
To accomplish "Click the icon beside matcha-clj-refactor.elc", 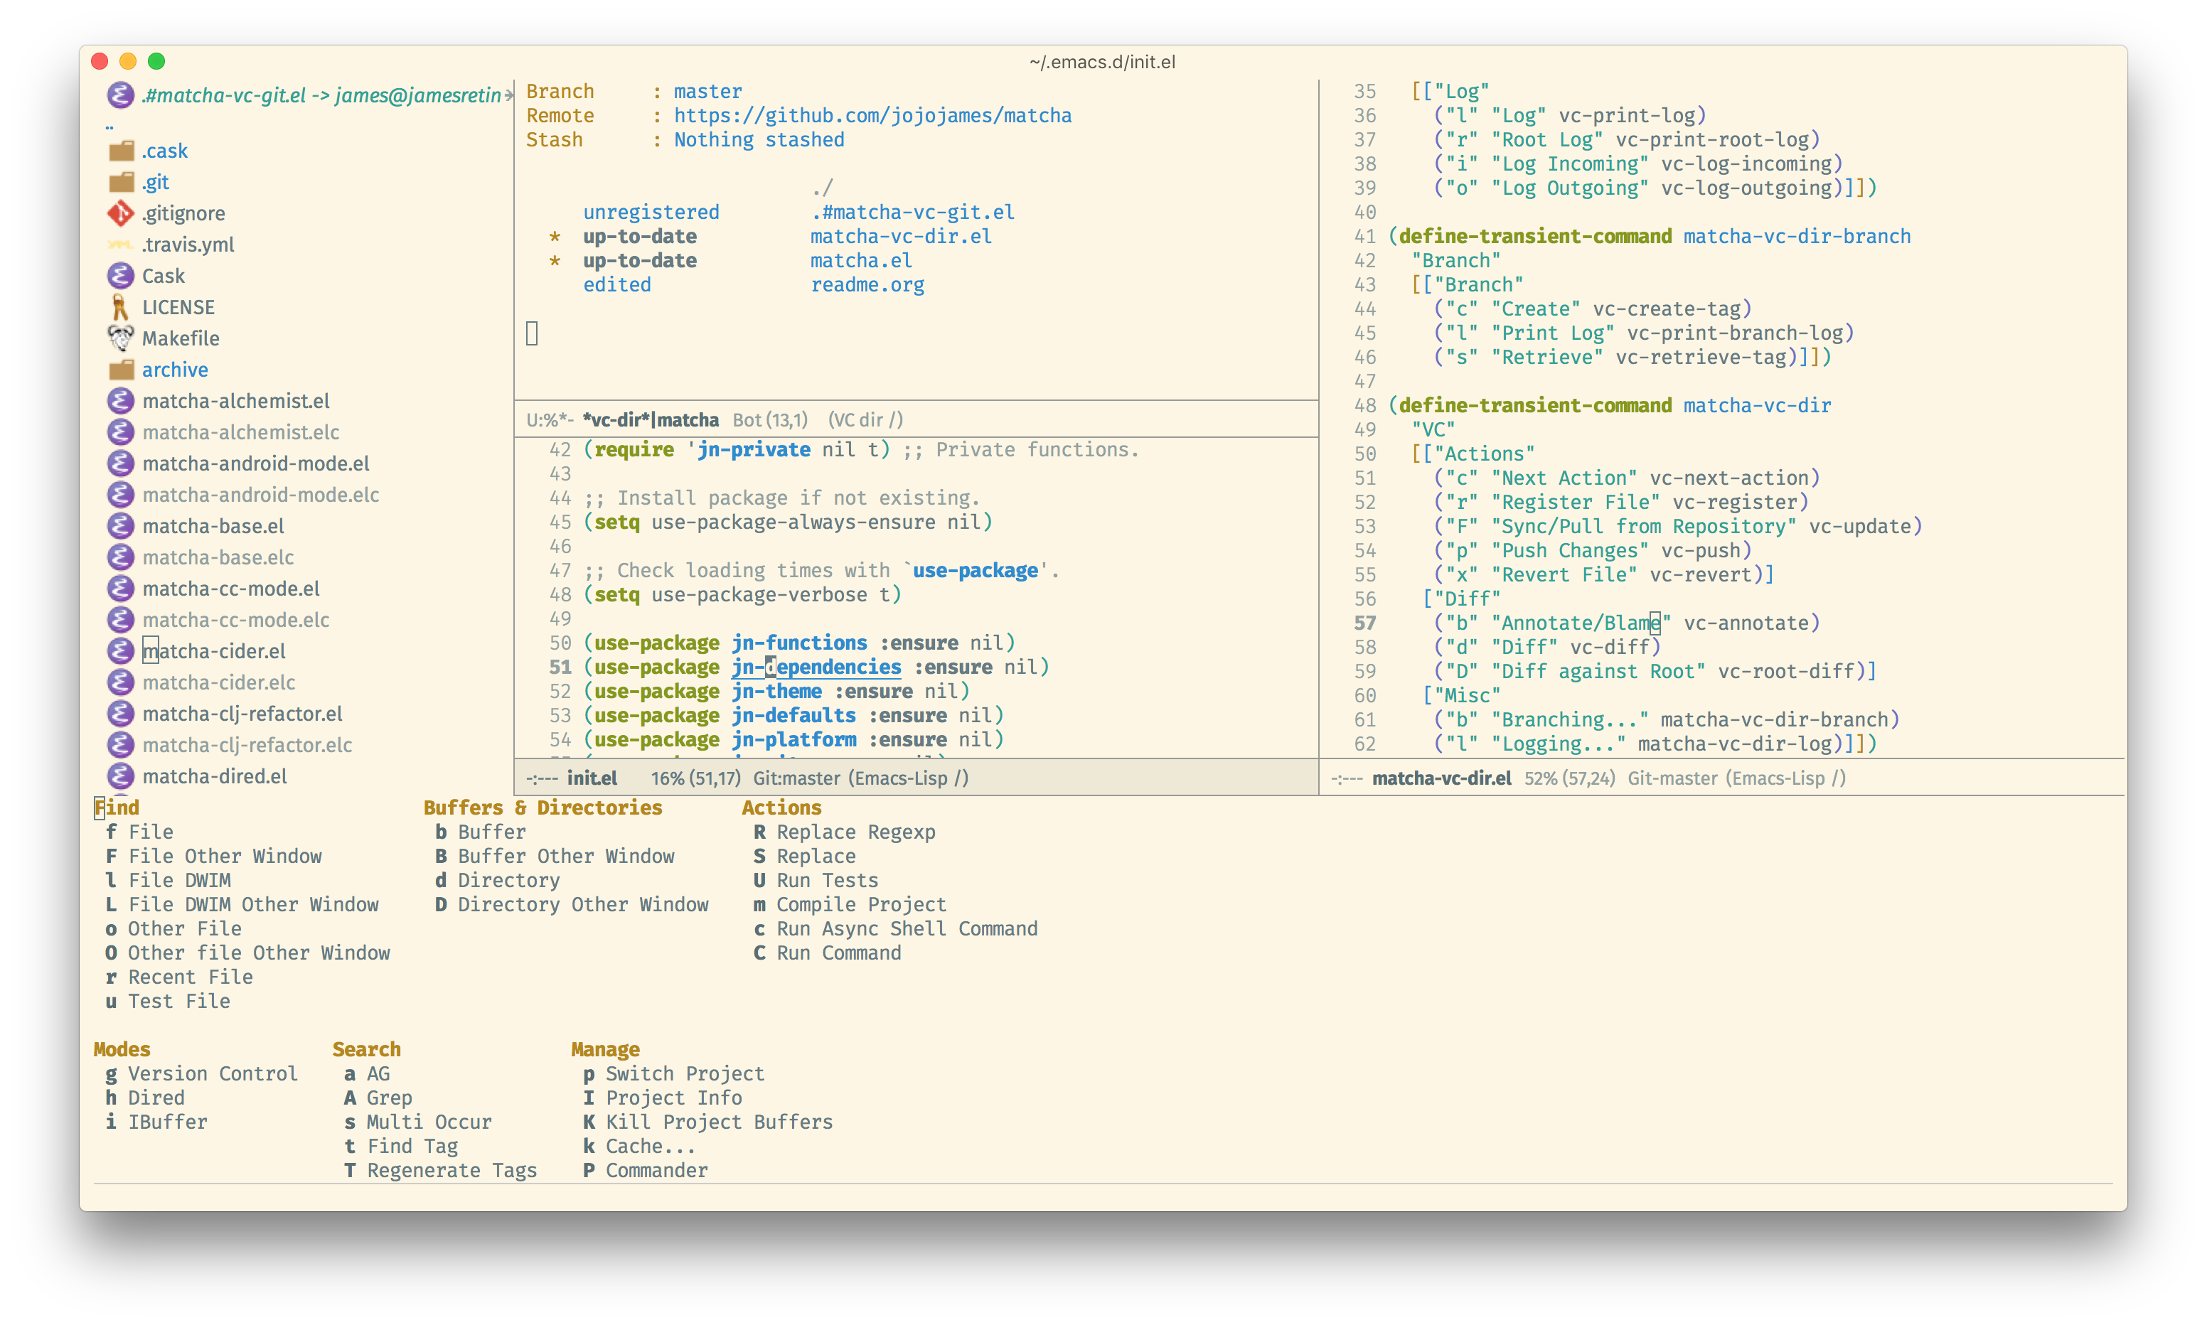I will pyautogui.click(x=121, y=745).
